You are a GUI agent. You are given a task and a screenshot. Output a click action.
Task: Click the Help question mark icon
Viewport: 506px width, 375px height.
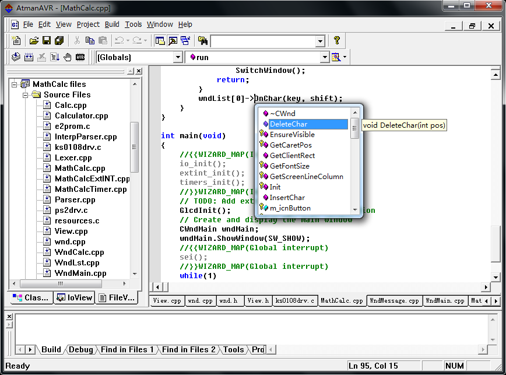point(336,41)
